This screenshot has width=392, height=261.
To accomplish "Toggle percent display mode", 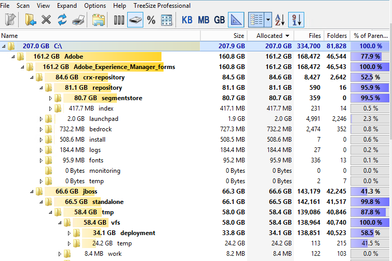I will 151,20.
